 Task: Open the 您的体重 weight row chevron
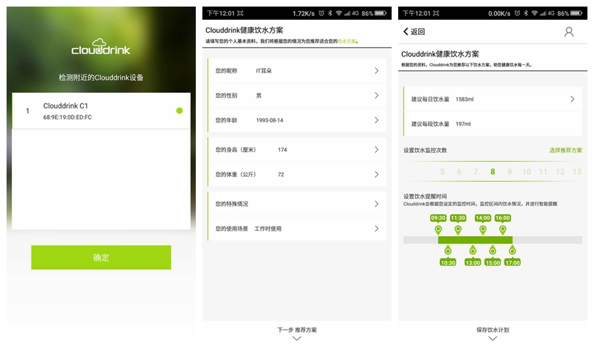pyautogui.click(x=377, y=174)
